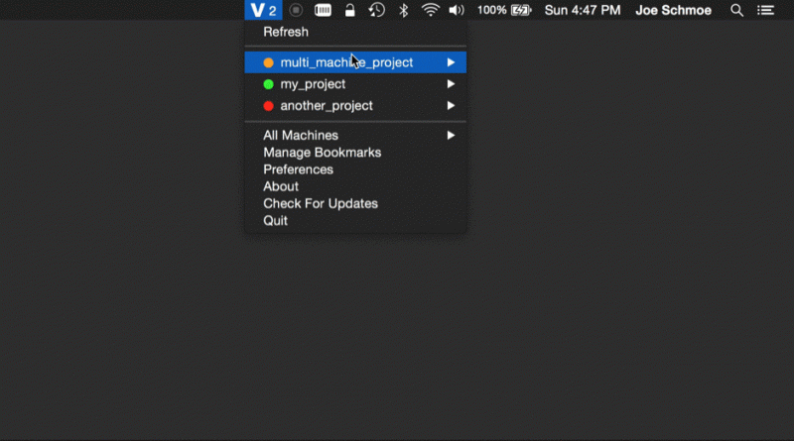Open the Wi-Fi status icon
This screenshot has height=441, width=794.
[x=430, y=10]
